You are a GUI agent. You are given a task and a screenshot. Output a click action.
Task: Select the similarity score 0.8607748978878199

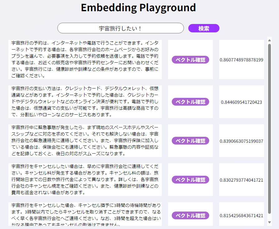[241, 60]
